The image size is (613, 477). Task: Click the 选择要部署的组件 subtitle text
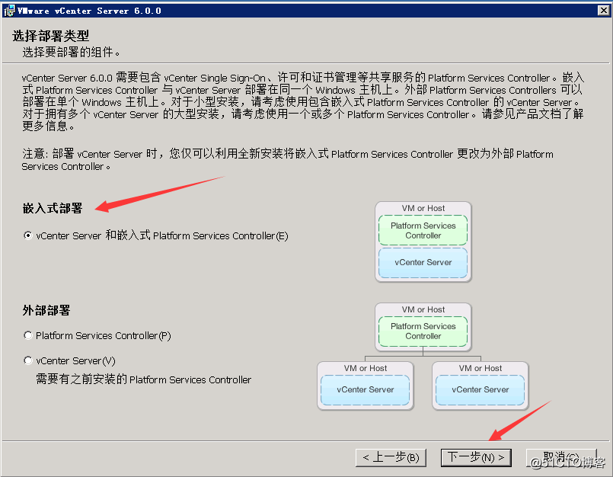coord(71,52)
